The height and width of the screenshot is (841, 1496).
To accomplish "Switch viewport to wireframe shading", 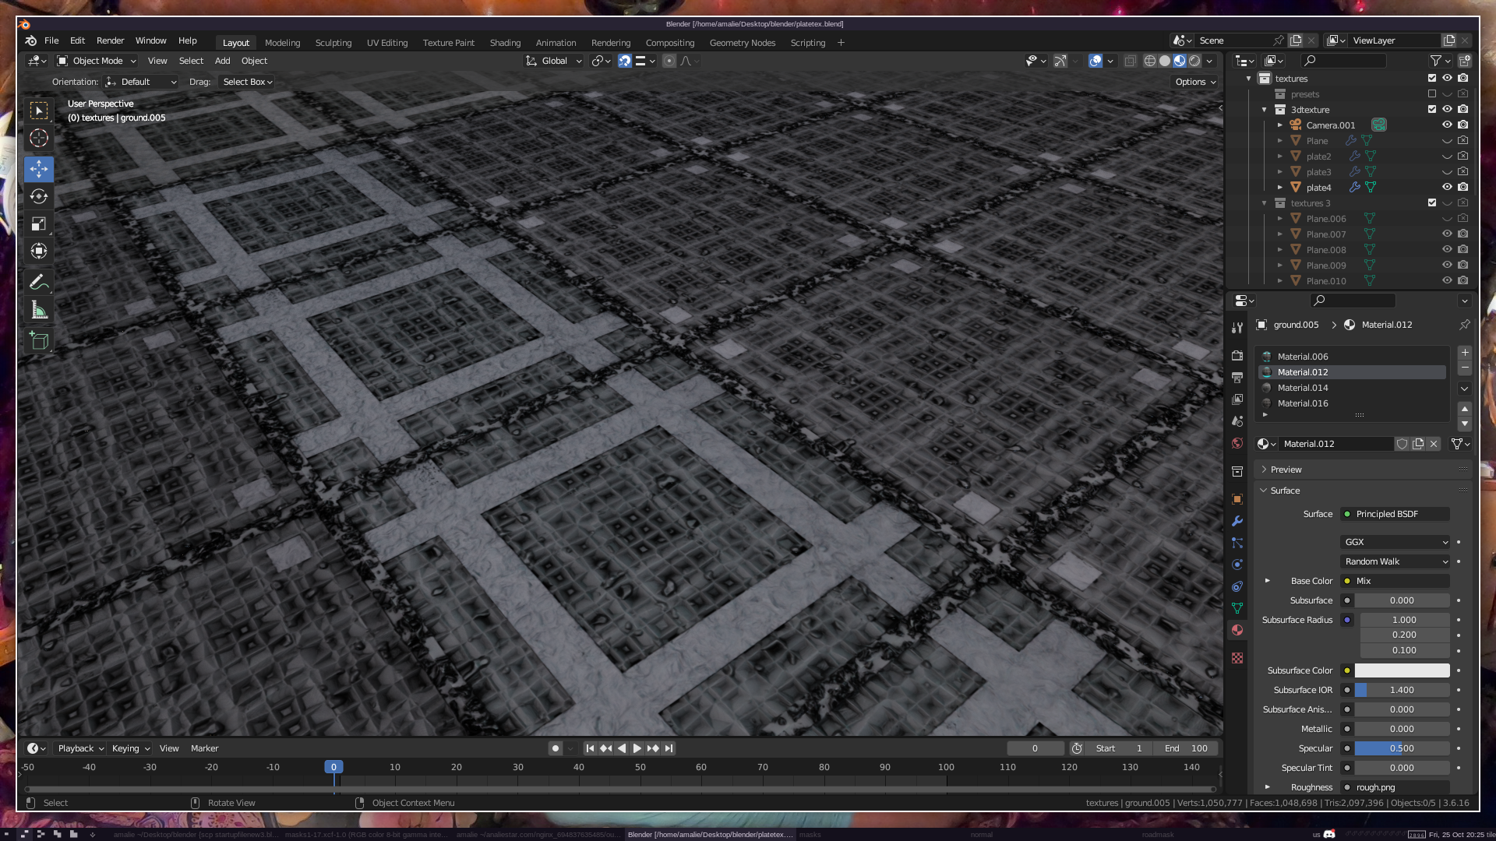I will point(1149,61).
